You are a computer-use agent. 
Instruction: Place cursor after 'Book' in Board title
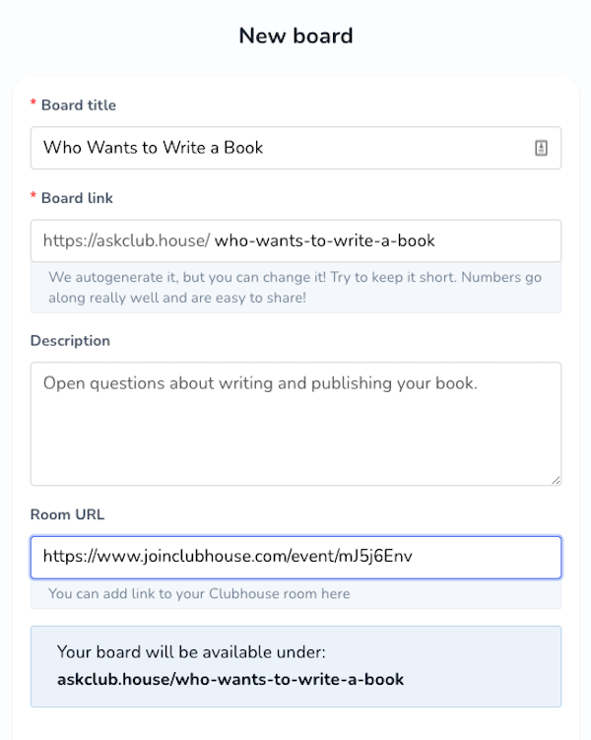point(264,148)
